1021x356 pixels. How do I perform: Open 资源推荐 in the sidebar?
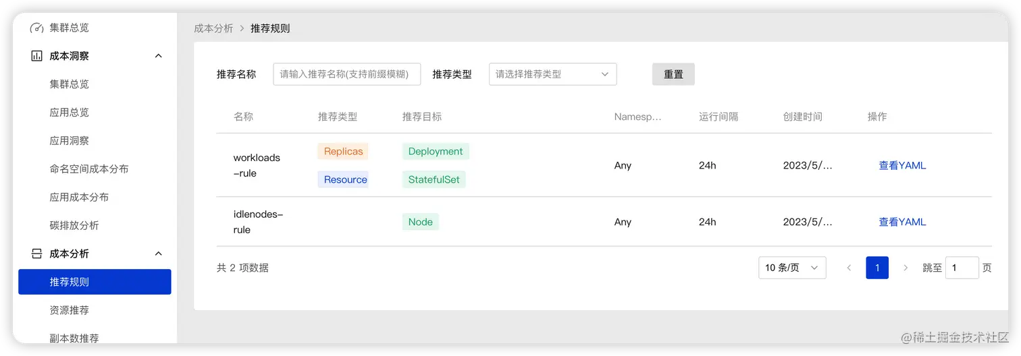pyautogui.click(x=69, y=310)
